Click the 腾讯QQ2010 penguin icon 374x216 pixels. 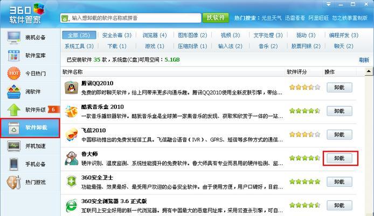[71, 87]
